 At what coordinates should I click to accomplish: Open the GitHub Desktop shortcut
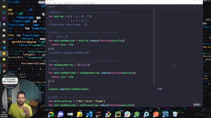point(146,114)
